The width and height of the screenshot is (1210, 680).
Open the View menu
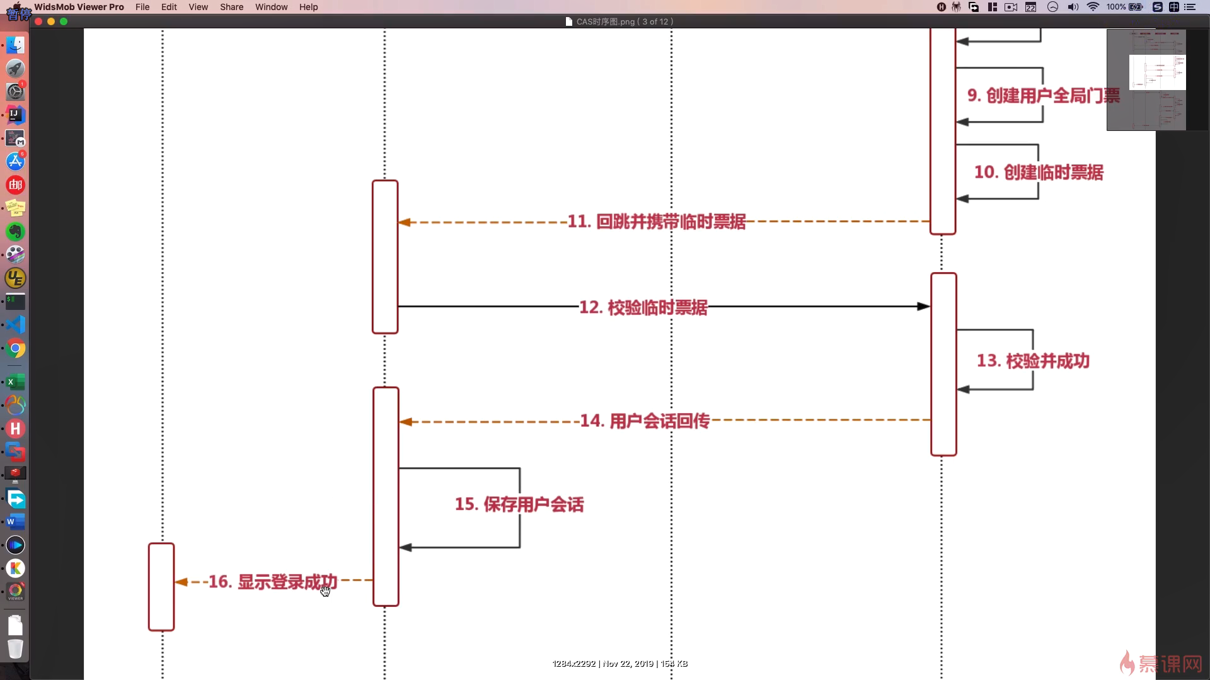pos(198,7)
